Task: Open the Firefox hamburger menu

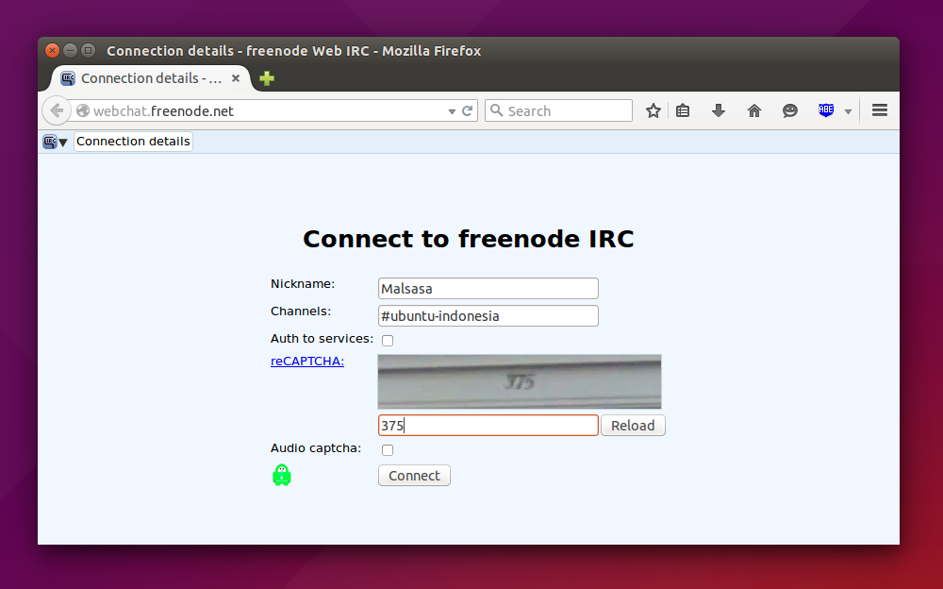Action: tap(879, 110)
